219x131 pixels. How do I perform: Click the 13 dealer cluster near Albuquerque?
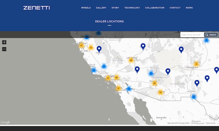pos(196,64)
